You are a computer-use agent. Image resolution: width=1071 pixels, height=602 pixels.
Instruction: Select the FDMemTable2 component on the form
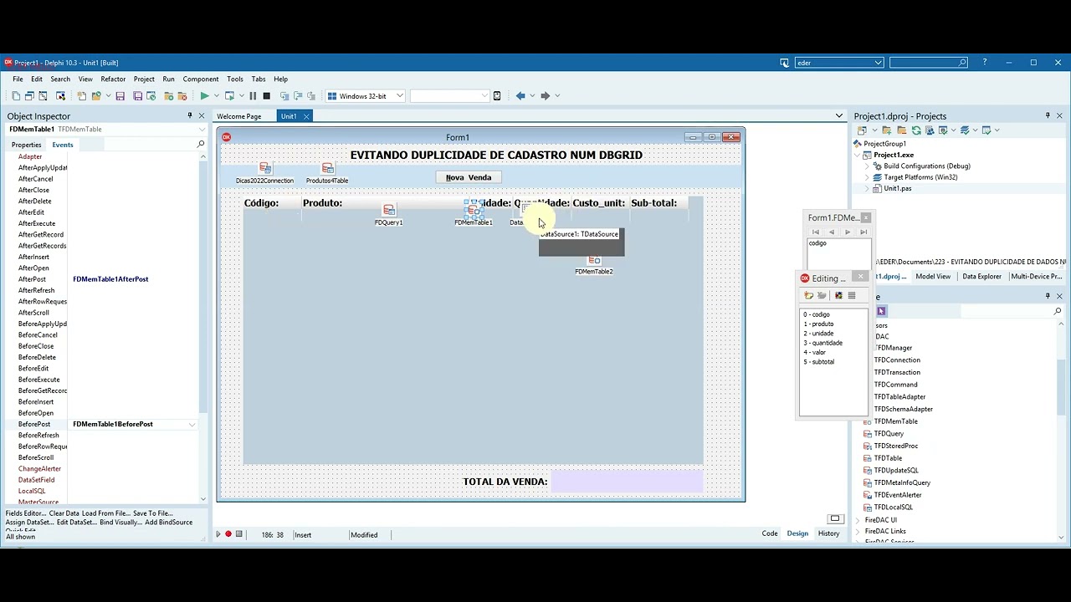(594, 260)
